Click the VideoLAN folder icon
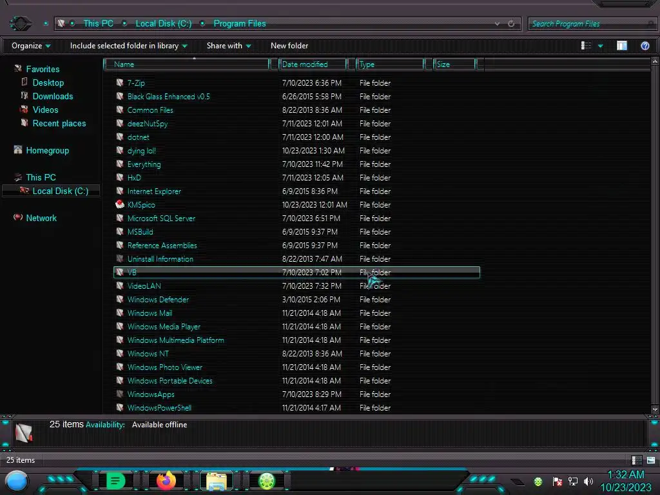Screen dimensions: 660x495 [120, 286]
